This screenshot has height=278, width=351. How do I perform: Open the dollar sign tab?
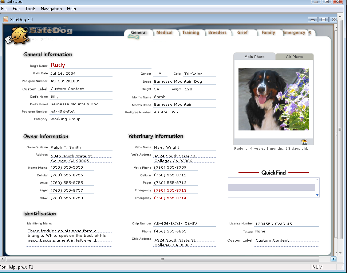point(311,33)
